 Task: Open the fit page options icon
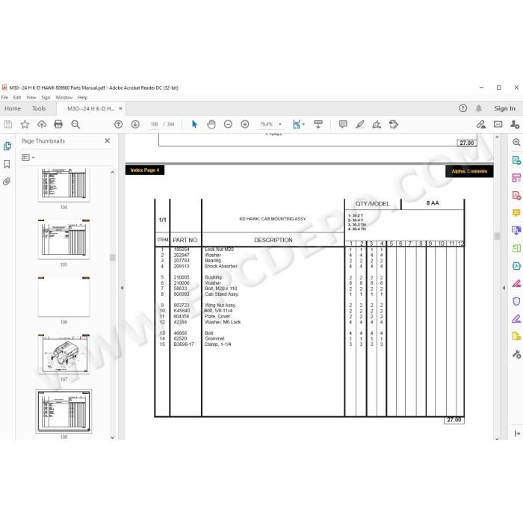pyautogui.click(x=298, y=125)
